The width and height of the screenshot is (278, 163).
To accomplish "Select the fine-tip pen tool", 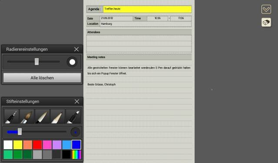I will (11, 116).
